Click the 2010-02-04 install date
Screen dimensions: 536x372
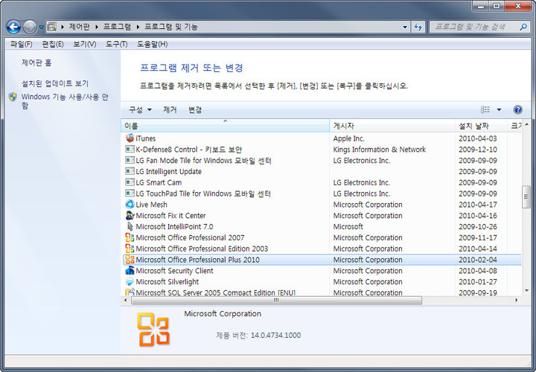click(x=477, y=260)
